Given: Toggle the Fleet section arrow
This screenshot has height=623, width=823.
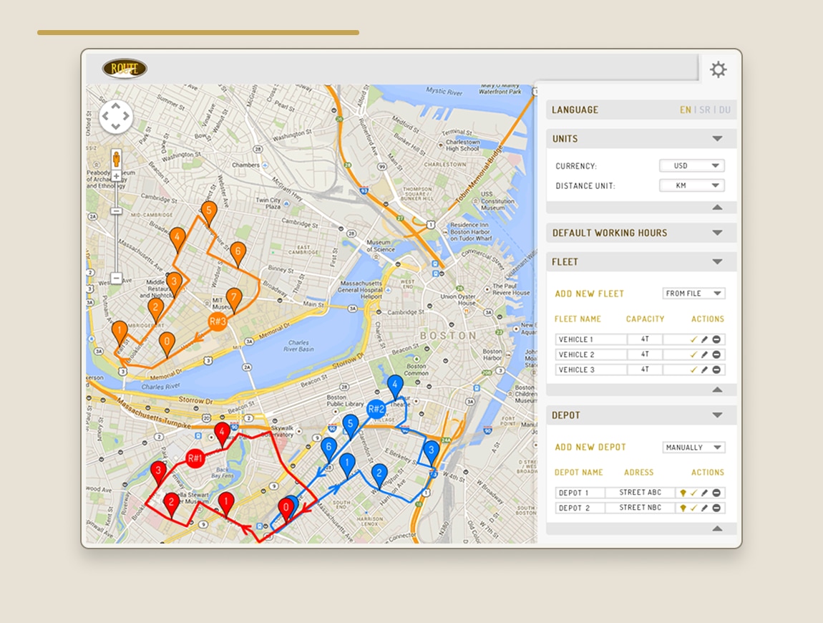Looking at the screenshot, I should (x=717, y=261).
